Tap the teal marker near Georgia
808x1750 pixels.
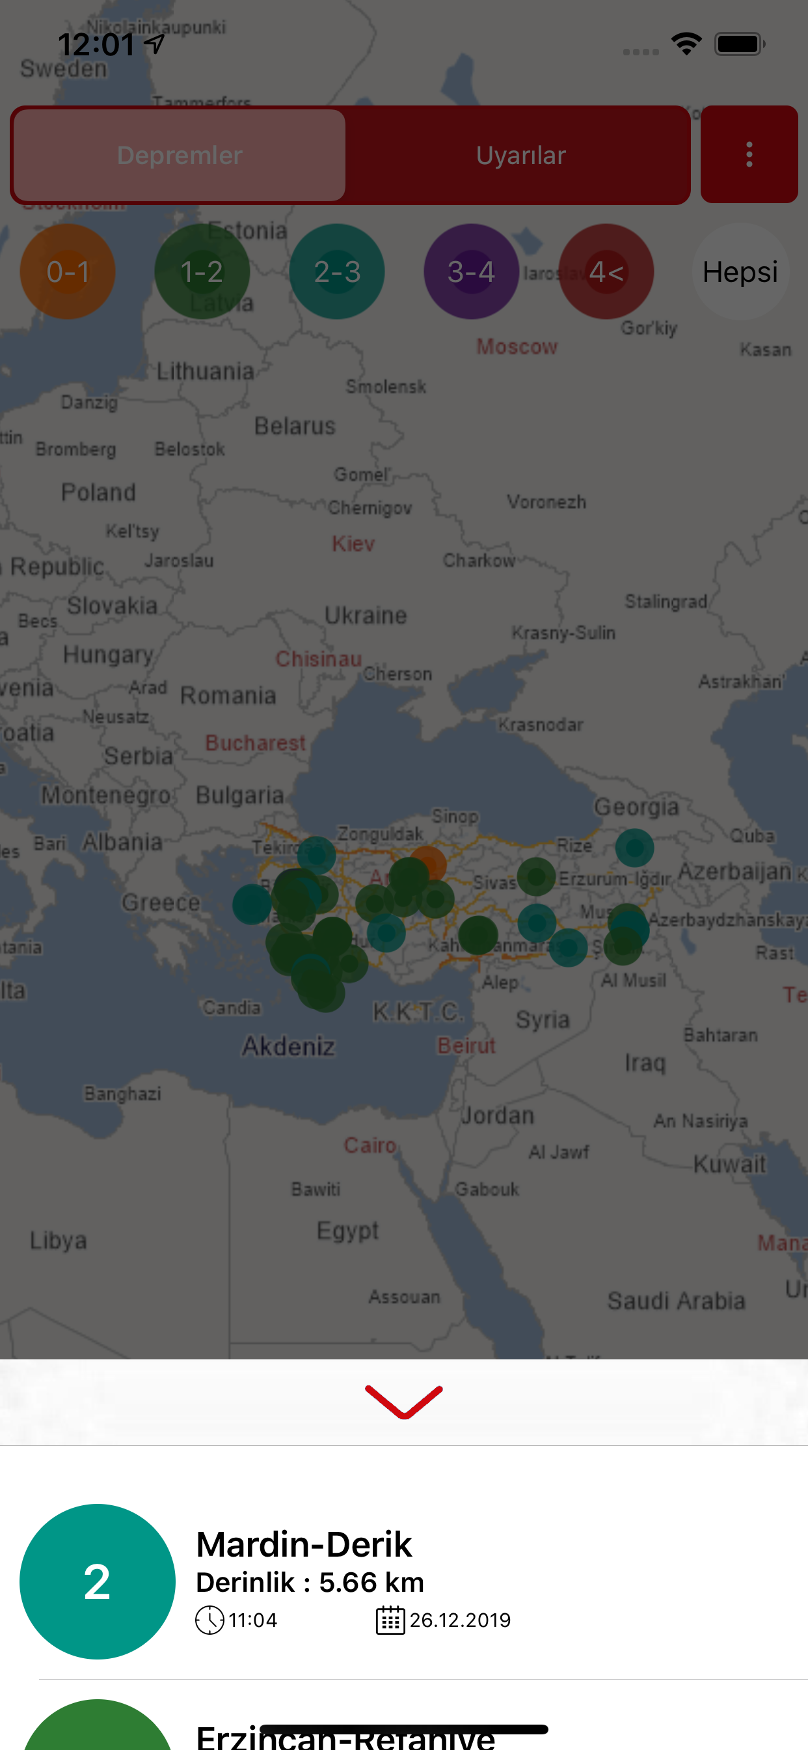click(635, 848)
